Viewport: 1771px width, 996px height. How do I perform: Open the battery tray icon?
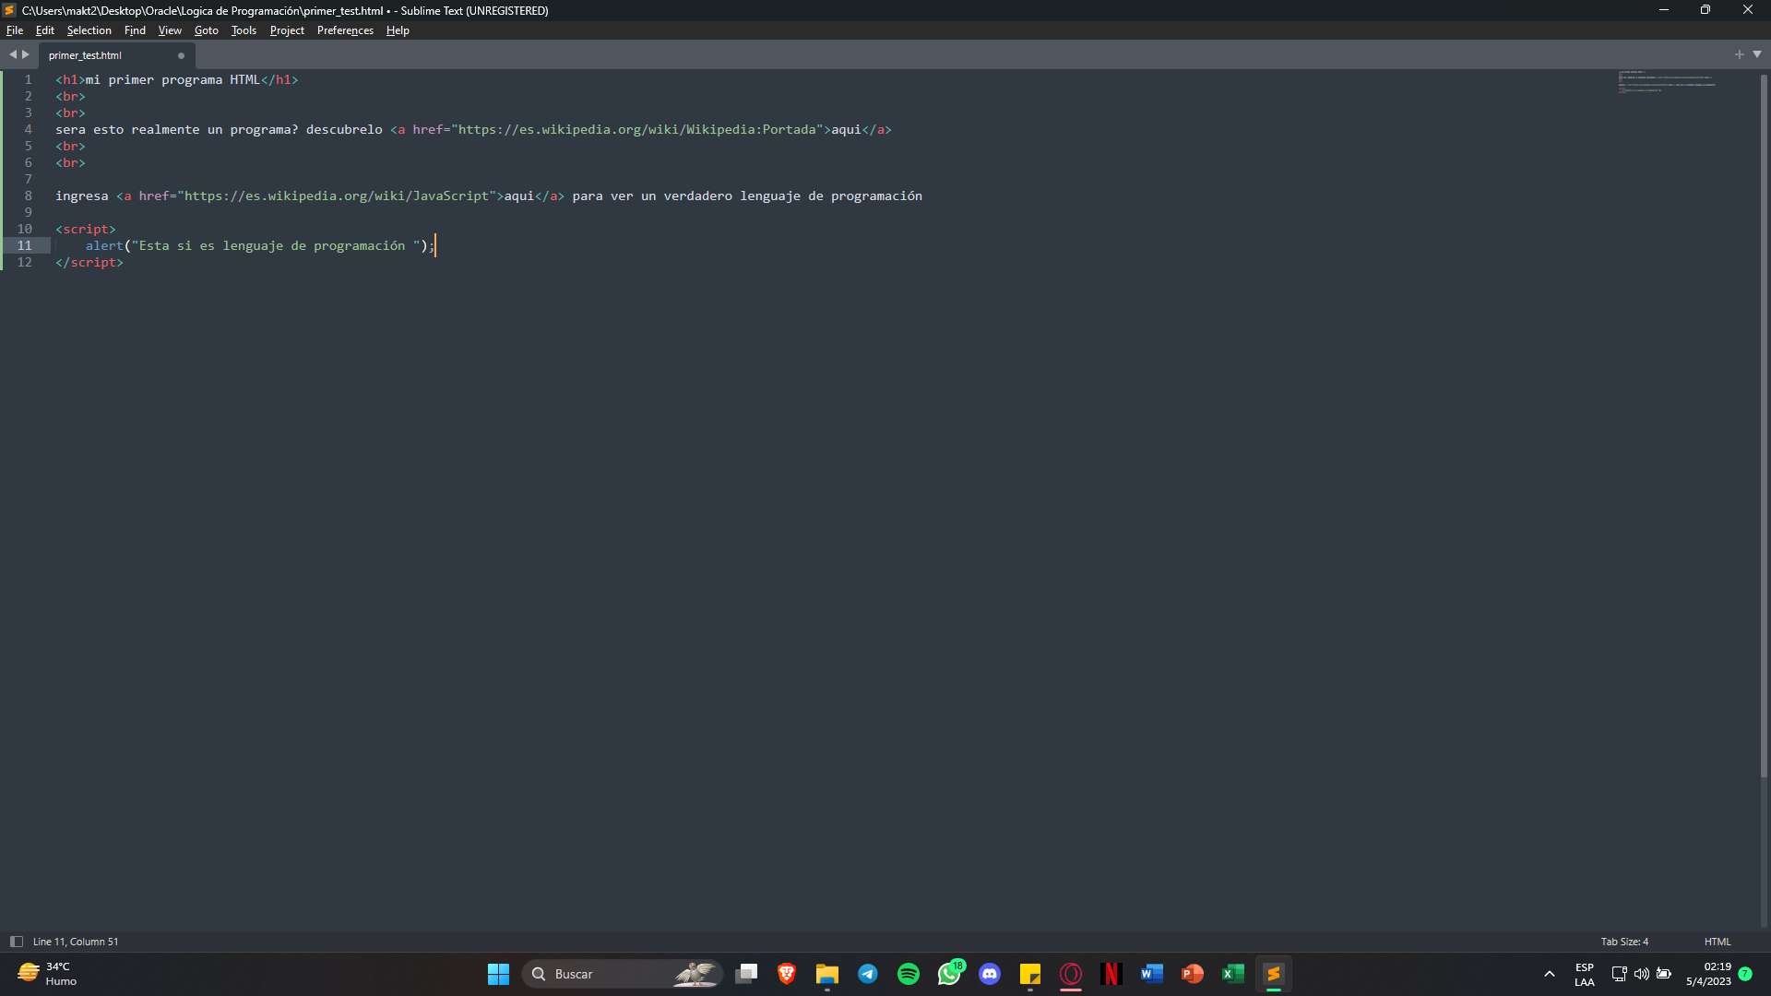(1664, 974)
